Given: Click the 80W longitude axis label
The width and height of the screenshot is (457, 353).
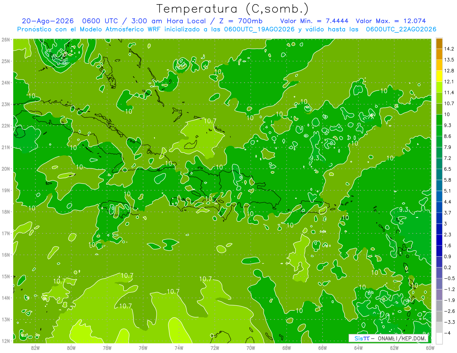Looking at the screenshot, I should click(71, 348).
